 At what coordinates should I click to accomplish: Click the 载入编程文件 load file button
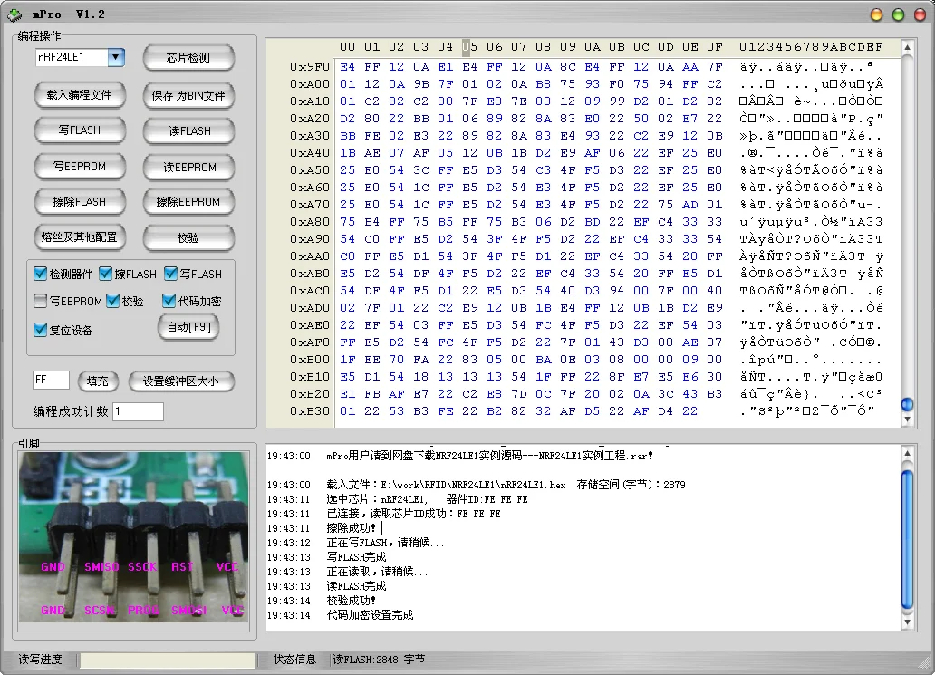tap(80, 95)
